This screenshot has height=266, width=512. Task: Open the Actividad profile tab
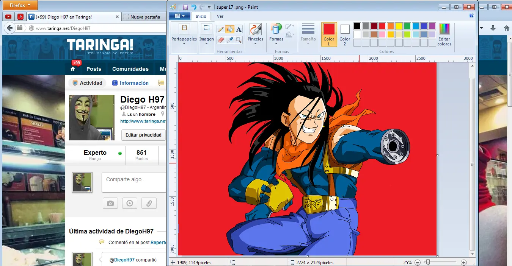87,83
